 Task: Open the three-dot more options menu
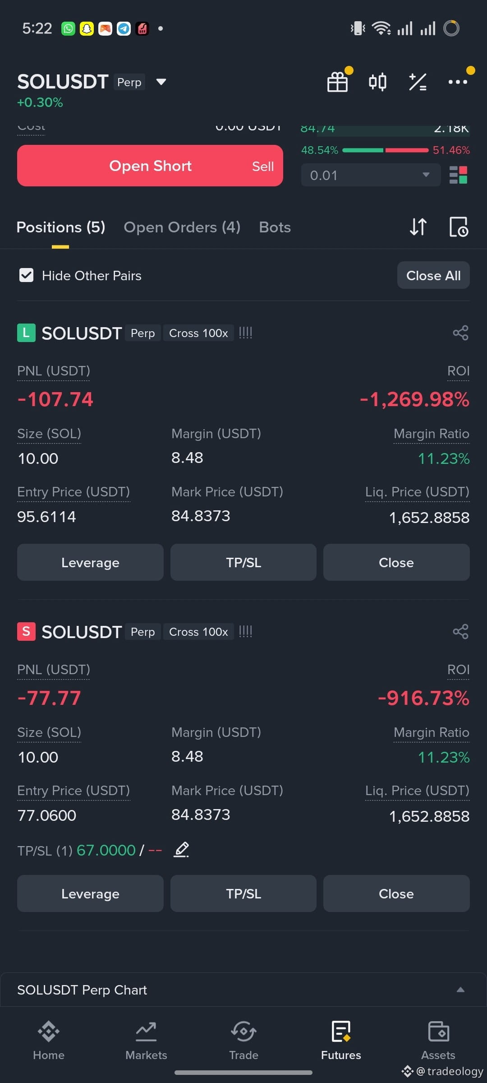pos(458,82)
